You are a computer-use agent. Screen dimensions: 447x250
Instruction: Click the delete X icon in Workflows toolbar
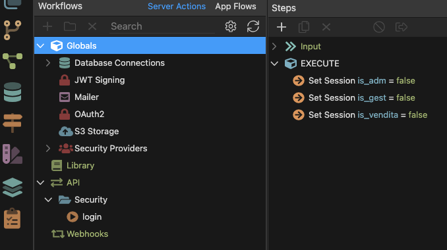92,26
